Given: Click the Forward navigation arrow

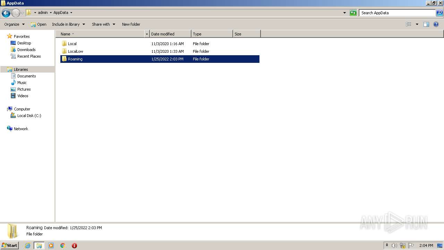Looking at the screenshot, I should tap(16, 13).
